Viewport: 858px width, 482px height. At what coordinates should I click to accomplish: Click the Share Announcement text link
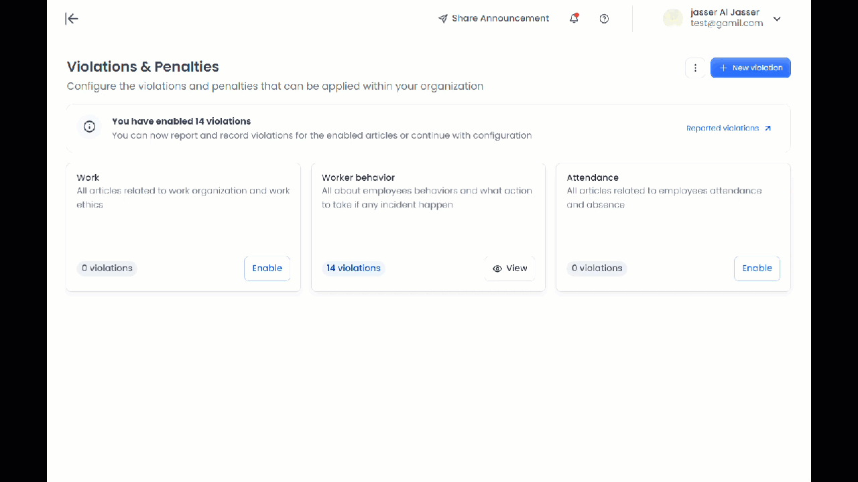500,19
